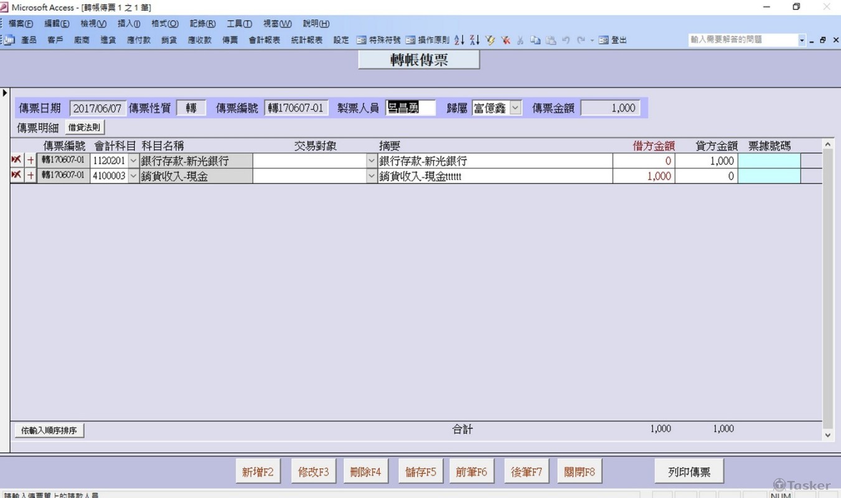Image resolution: width=841 pixels, height=498 pixels.
Task: Click the 操作原則 toolbar item
Action: (x=428, y=40)
